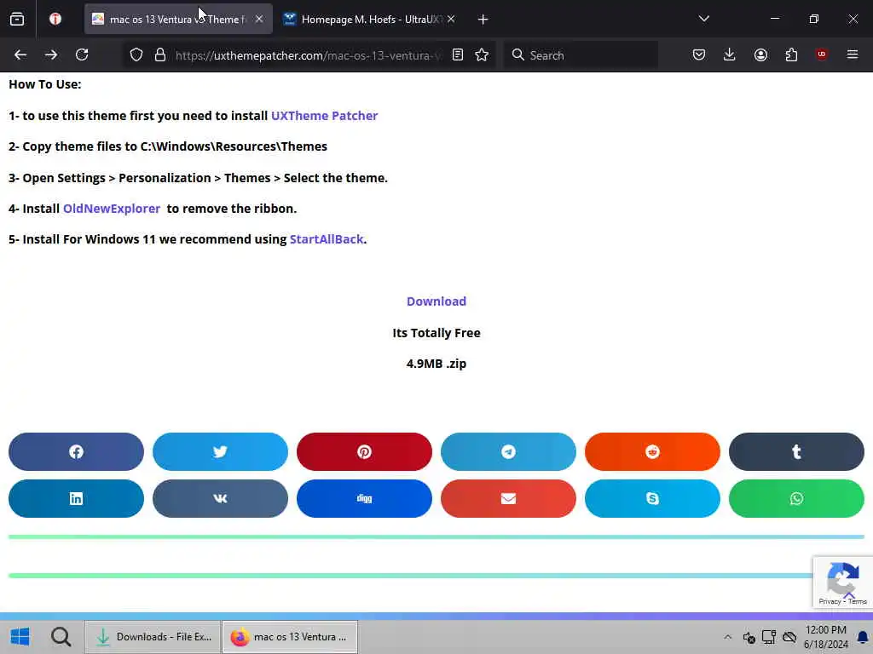Image resolution: width=873 pixels, height=654 pixels.
Task: Open Firefox downloads panel
Action: pos(730,54)
